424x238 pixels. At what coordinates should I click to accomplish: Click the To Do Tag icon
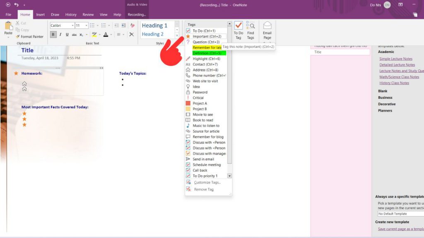tap(238, 30)
